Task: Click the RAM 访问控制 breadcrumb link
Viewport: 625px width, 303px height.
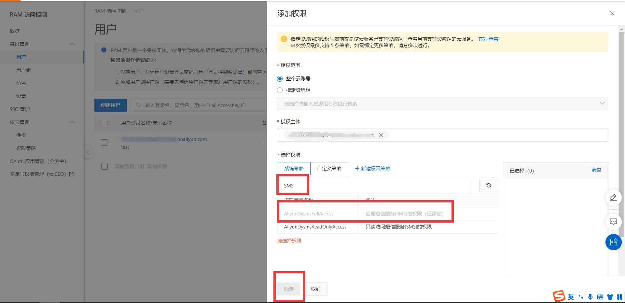Action: pos(110,11)
